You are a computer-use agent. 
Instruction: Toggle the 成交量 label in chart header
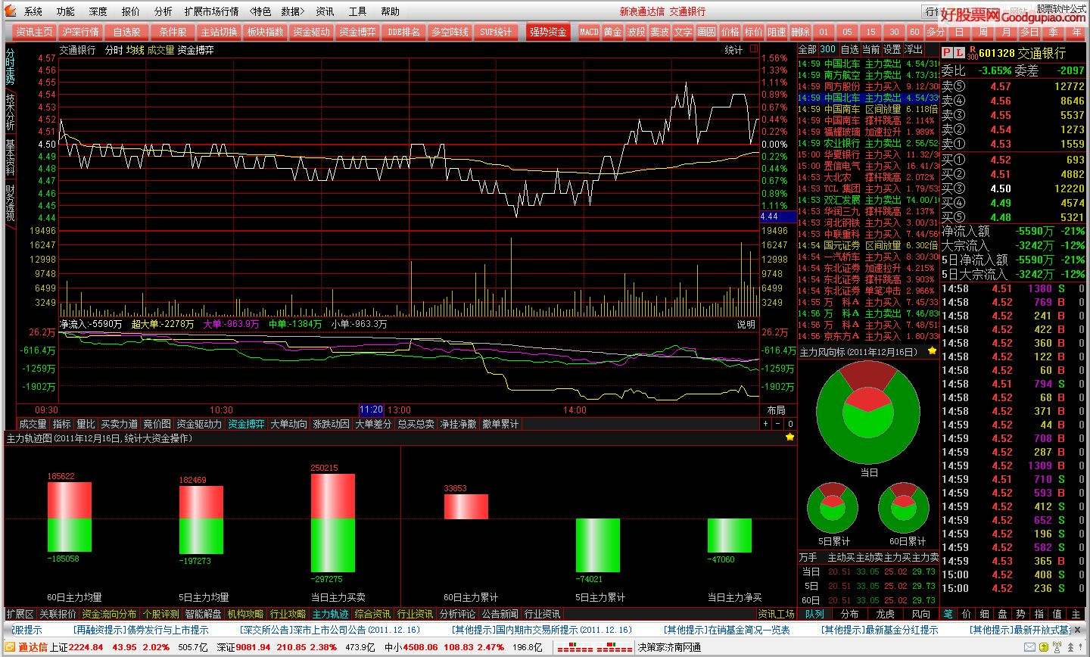click(x=160, y=50)
